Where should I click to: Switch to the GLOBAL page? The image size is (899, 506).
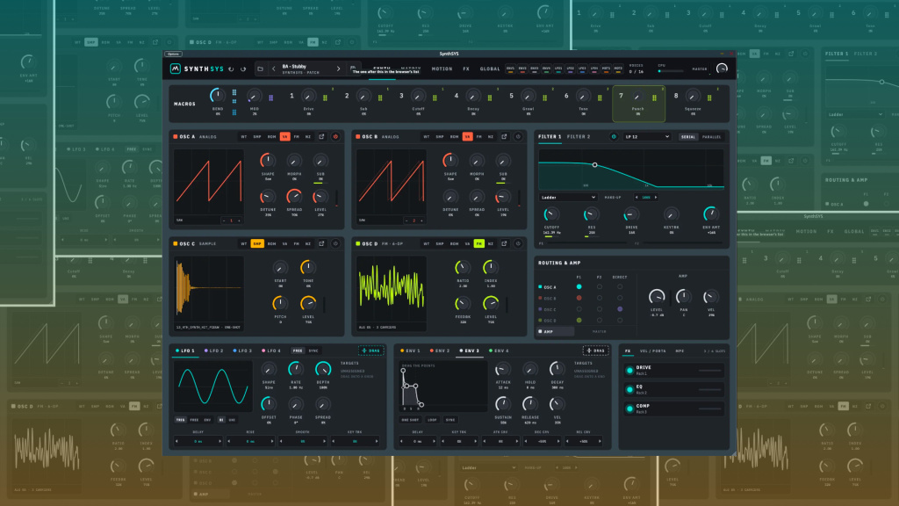click(490, 69)
